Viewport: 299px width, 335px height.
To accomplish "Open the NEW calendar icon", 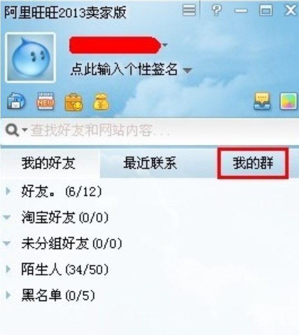I will [45, 101].
